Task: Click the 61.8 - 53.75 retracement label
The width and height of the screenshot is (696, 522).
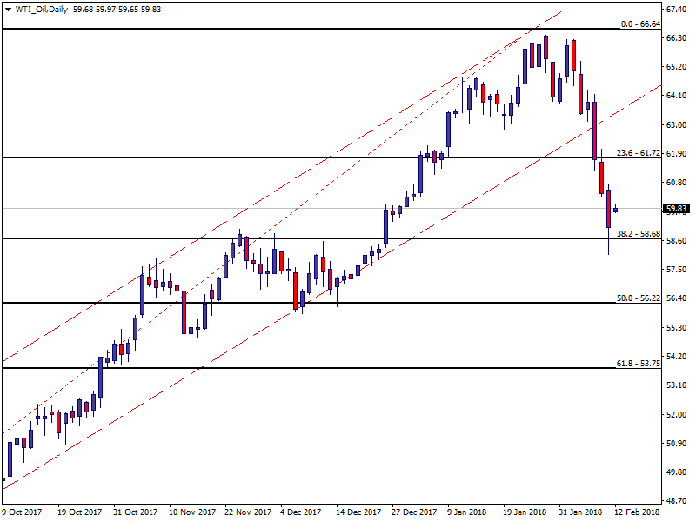Action: (639, 363)
